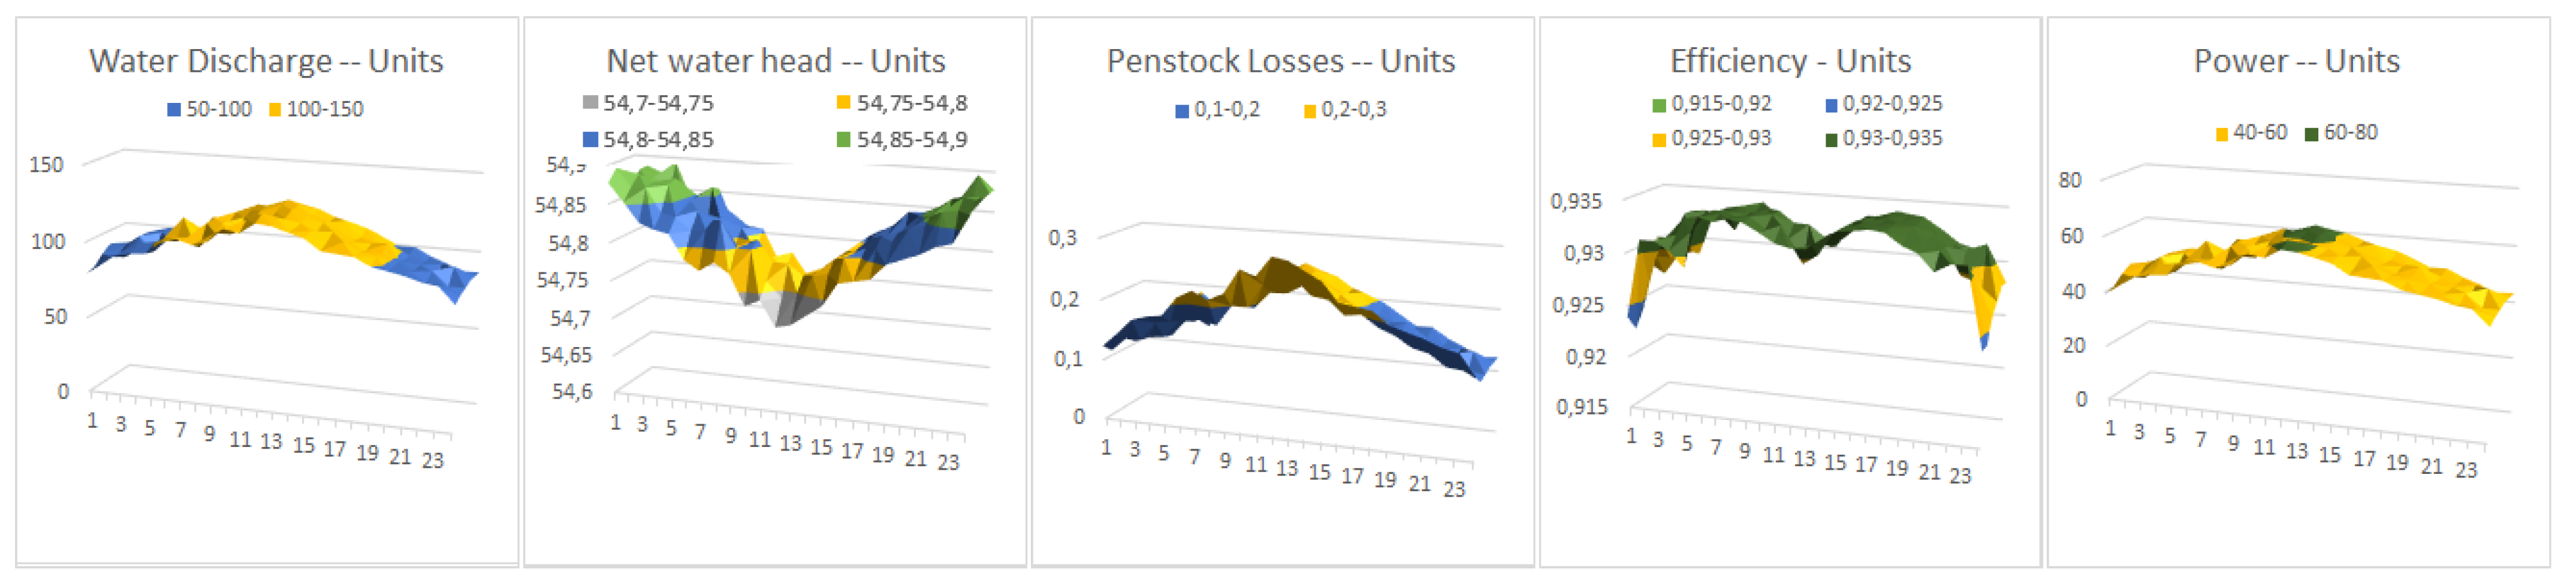Select the Net water head -- Units title
This screenshot has height=587, width=2576.
pyautogui.click(x=775, y=61)
